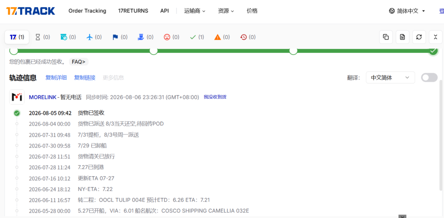444x218 pixels.
Task: Click the 更新ETA 07-27 event
Action: coord(96,178)
